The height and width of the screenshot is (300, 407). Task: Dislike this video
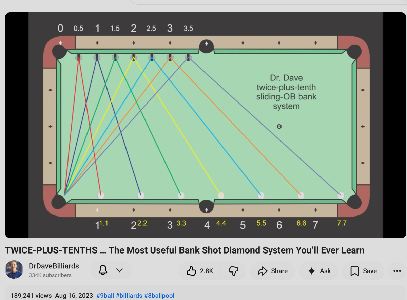(233, 271)
